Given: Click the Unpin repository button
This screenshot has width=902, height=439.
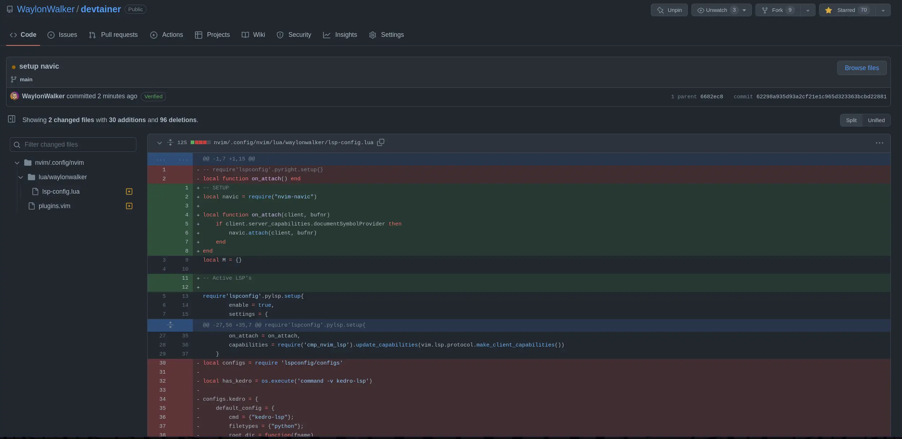Looking at the screenshot, I should pyautogui.click(x=669, y=10).
